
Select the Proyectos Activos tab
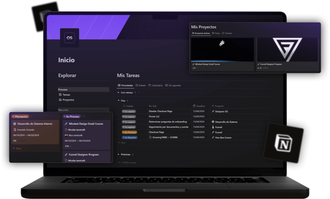point(201,33)
